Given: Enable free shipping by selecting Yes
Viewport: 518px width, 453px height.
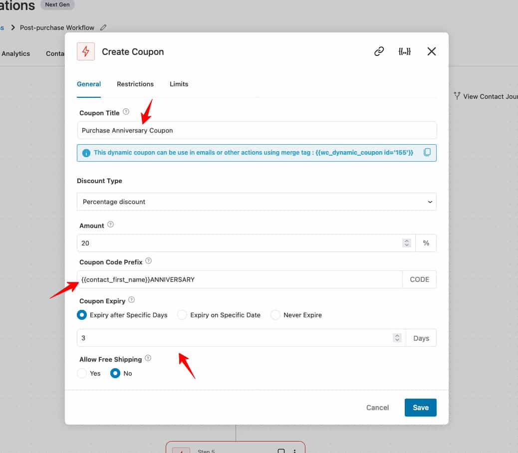Looking at the screenshot, I should pos(81,373).
